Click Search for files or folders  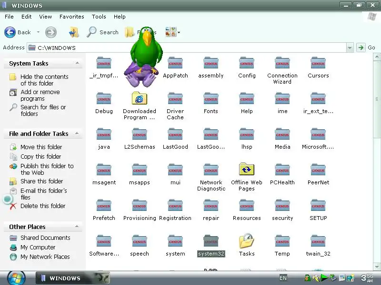coord(43,110)
